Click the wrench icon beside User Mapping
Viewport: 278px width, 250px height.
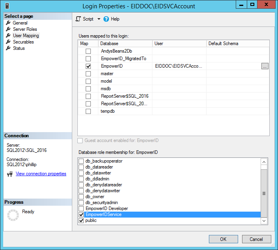point(8,36)
